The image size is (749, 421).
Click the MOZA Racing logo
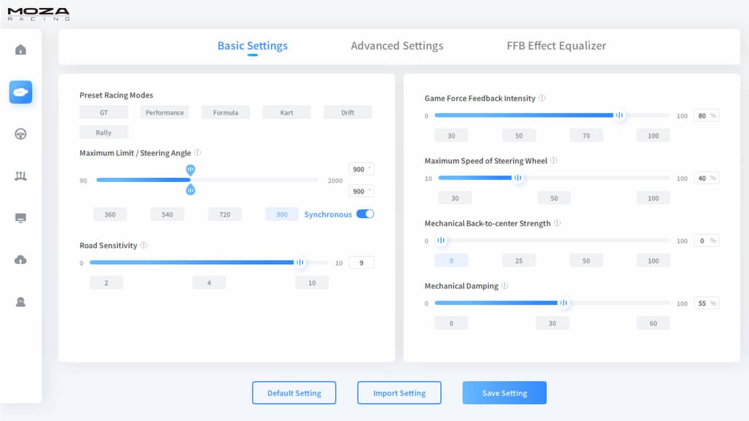(x=39, y=13)
